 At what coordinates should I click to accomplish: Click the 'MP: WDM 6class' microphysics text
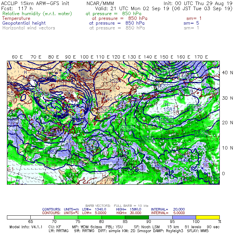(x=87, y=227)
